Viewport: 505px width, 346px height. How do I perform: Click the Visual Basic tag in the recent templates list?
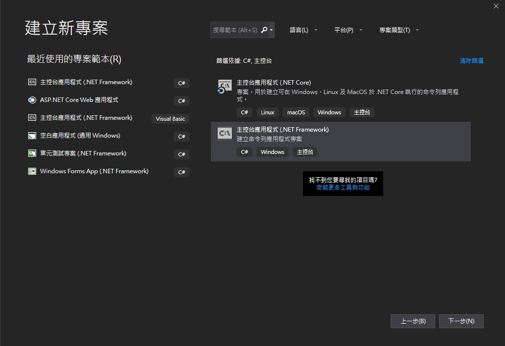click(x=170, y=119)
